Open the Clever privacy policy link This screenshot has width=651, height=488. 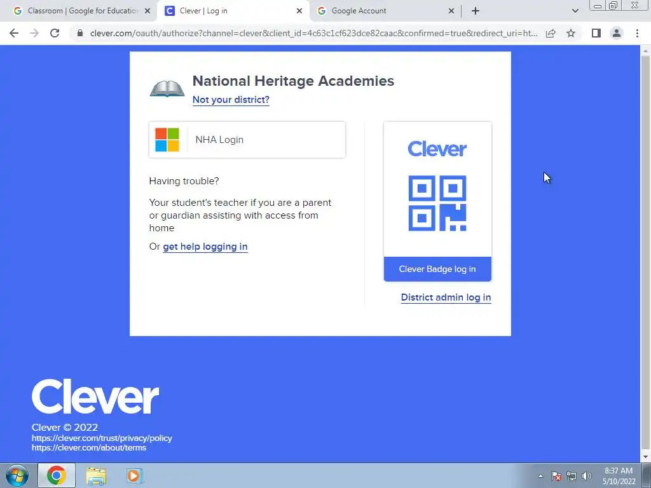pyautogui.click(x=102, y=438)
